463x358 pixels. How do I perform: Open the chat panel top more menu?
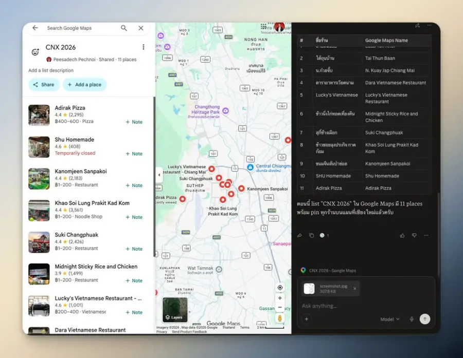pyautogui.click(x=429, y=26)
